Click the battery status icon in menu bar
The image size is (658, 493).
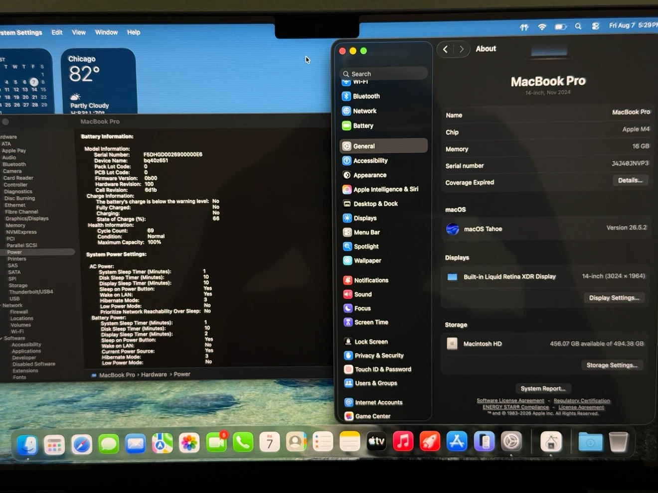point(561,27)
